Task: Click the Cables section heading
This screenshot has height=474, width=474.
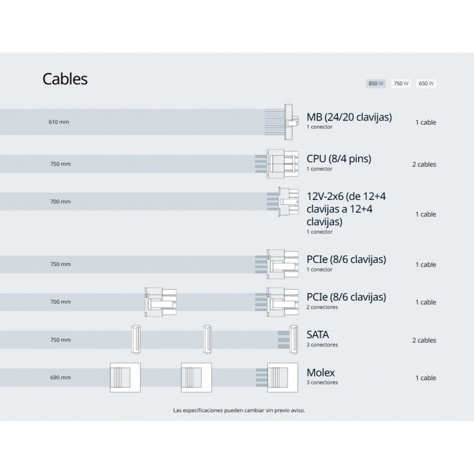Action: (65, 79)
